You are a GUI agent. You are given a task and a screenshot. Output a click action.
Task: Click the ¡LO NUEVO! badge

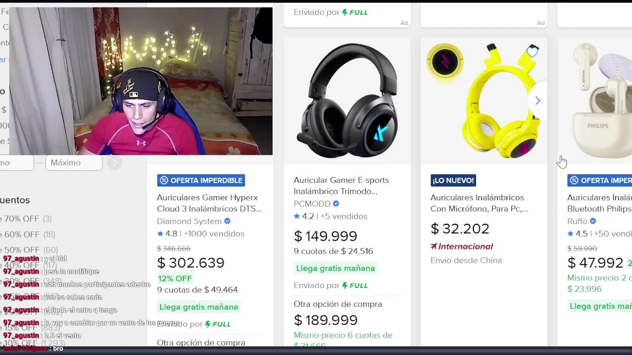(x=453, y=180)
